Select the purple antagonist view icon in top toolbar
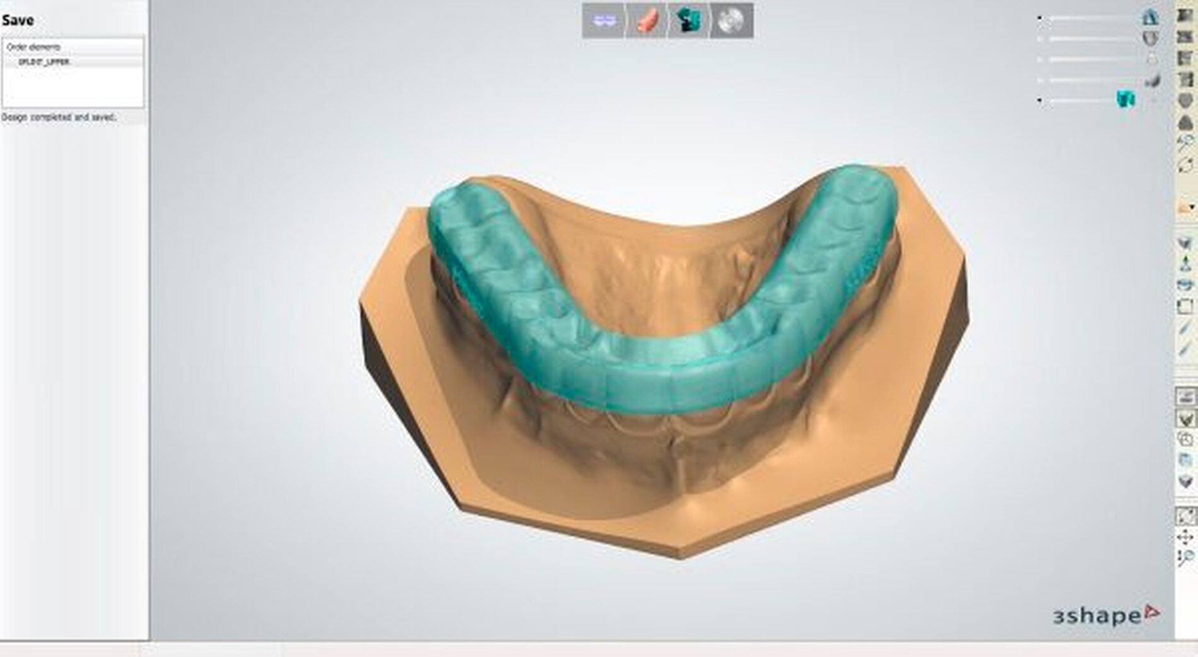 point(604,20)
